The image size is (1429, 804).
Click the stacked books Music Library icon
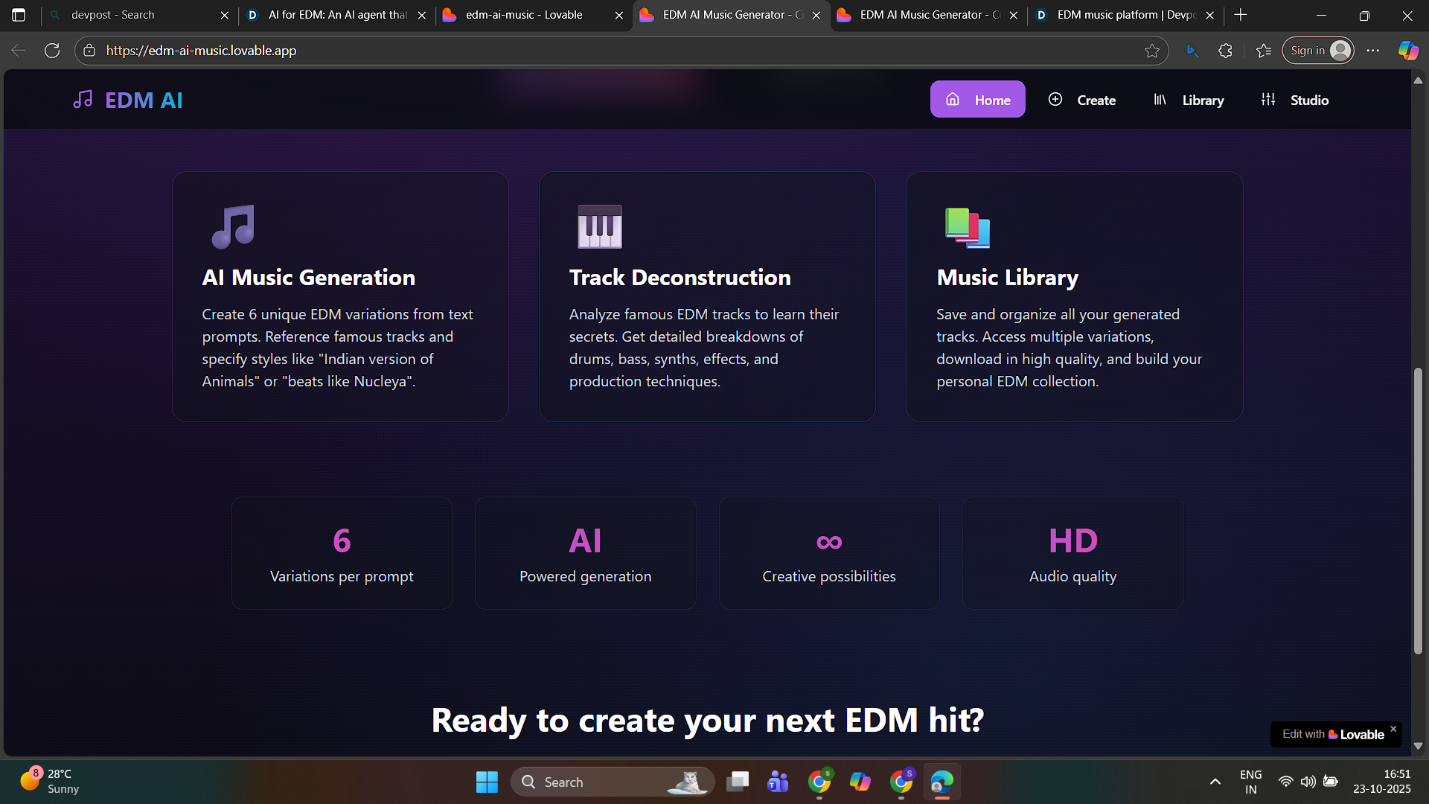(967, 227)
